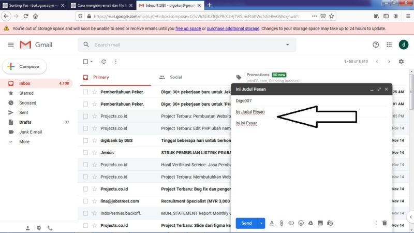Screen dimensions: 414x233
Task: Open the Gmail main menu hamburger
Action: pos(11,45)
